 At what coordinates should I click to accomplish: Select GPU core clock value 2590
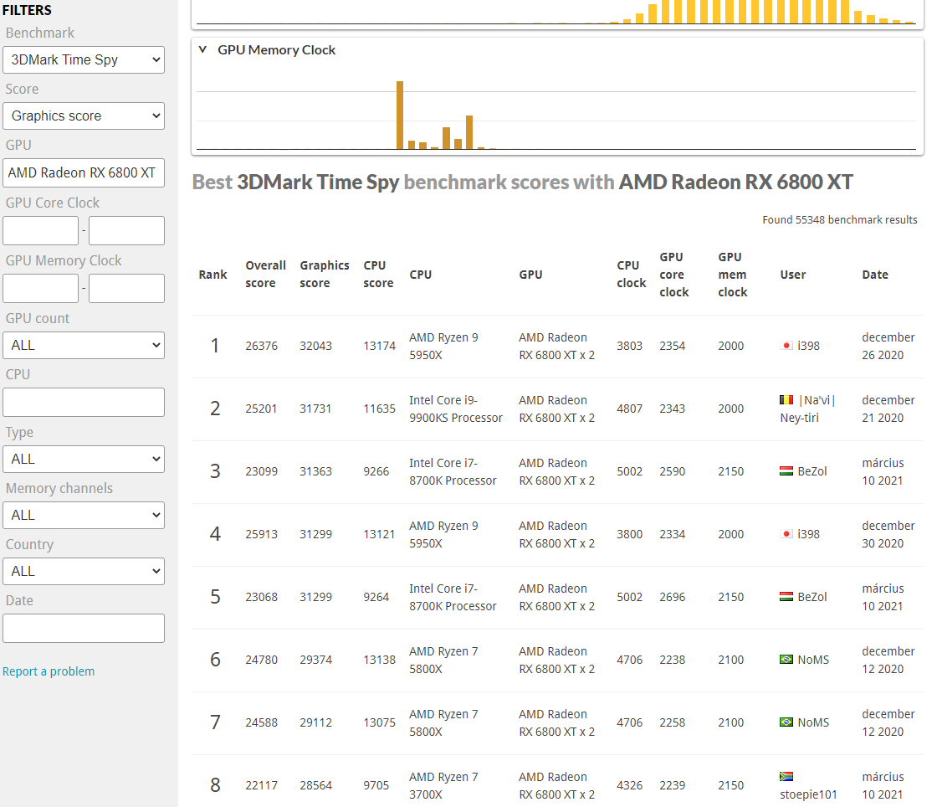pos(673,471)
